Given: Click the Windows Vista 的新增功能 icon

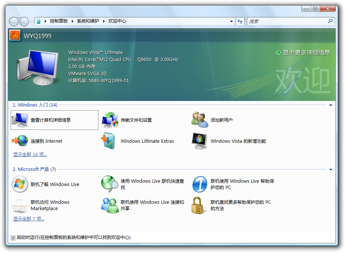Looking at the screenshot, I should [x=200, y=141].
